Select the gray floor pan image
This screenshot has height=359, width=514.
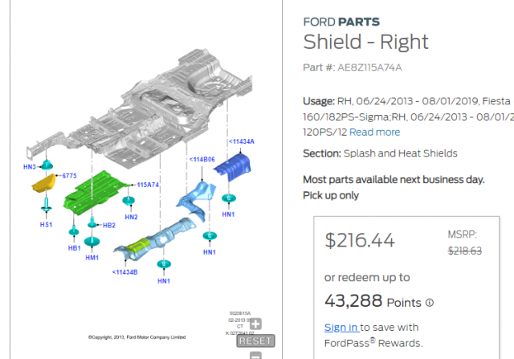pyautogui.click(x=139, y=108)
